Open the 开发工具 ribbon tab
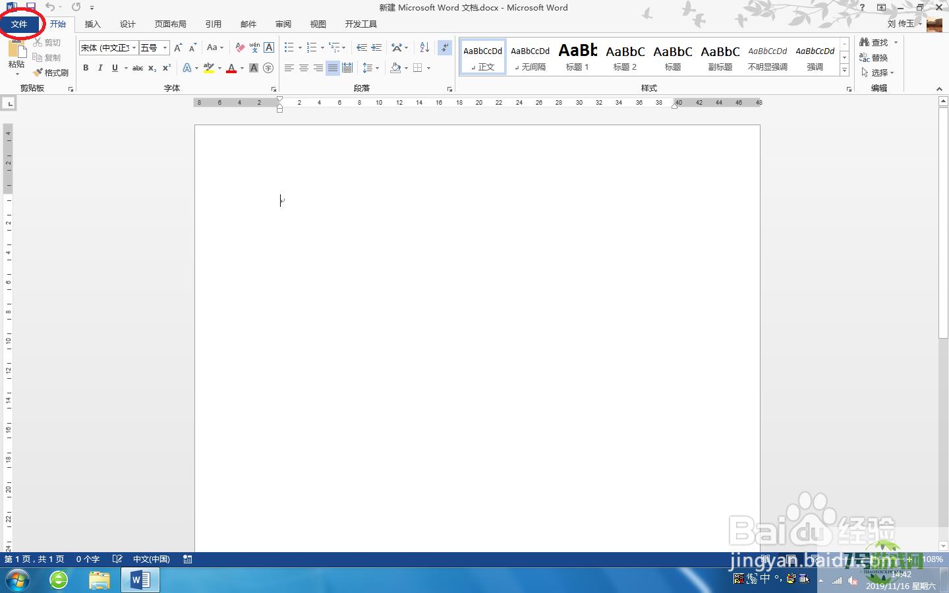The height and width of the screenshot is (593, 949). click(360, 24)
